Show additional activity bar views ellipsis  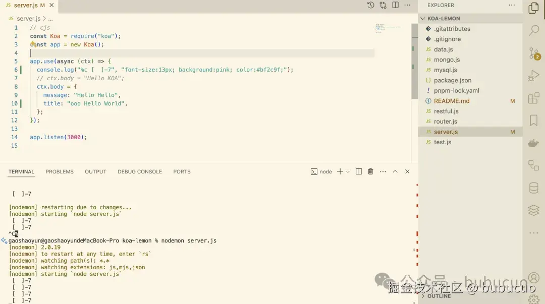(533, 233)
